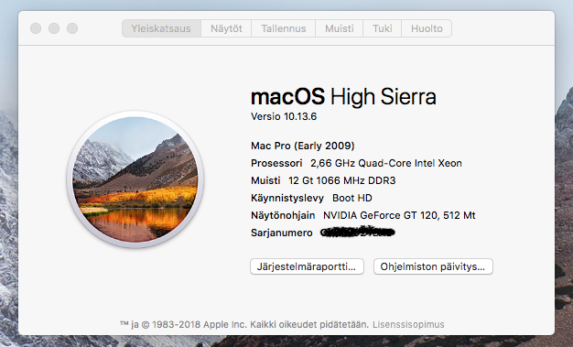Viewport: 573px width, 347px height.
Task: Click the Mac Pro (Early 2009) text
Action: 303,146
